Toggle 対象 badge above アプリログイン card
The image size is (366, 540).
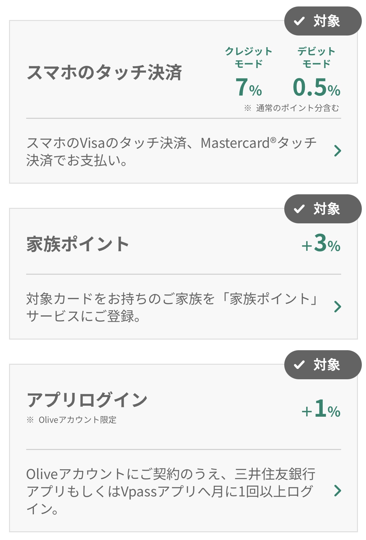click(323, 365)
